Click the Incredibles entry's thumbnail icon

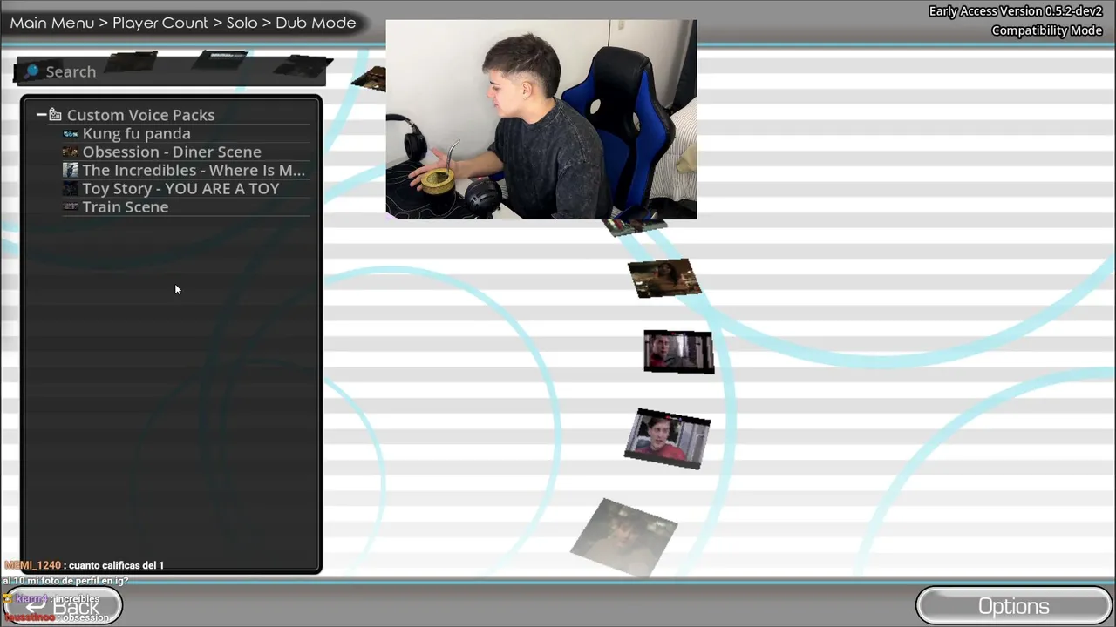coord(71,171)
